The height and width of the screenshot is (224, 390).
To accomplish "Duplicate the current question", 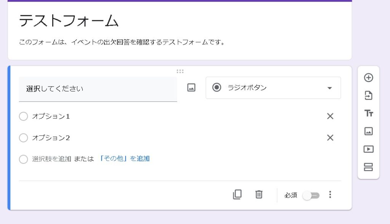I will 237,195.
